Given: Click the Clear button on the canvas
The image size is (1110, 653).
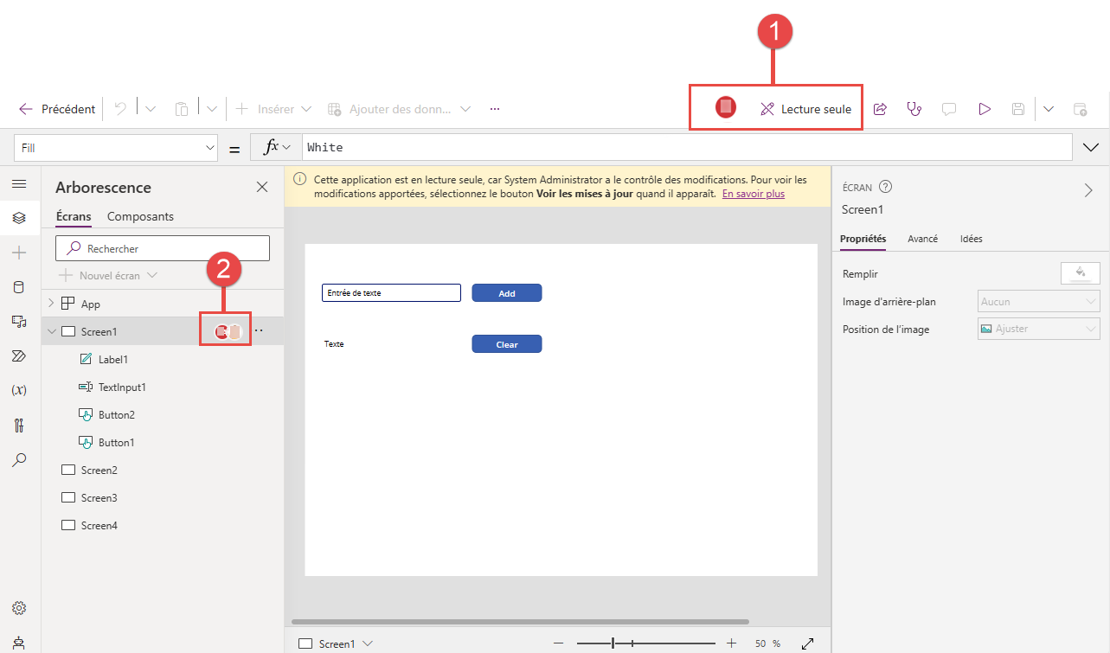Looking at the screenshot, I should [507, 344].
